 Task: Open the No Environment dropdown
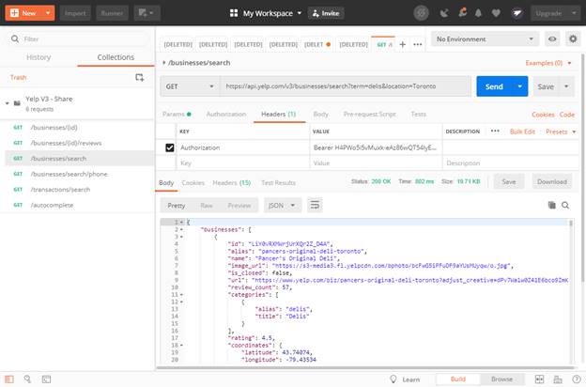pos(485,39)
